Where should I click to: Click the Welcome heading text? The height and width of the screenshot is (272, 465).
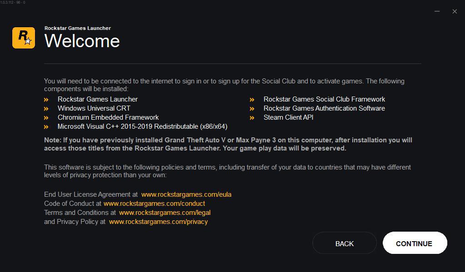(82, 41)
